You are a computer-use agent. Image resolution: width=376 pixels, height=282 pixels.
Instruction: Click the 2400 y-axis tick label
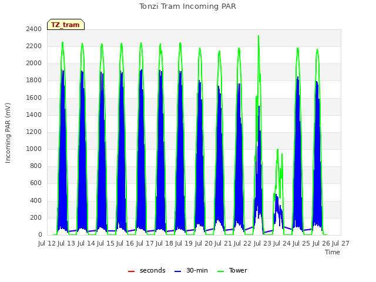(34, 29)
